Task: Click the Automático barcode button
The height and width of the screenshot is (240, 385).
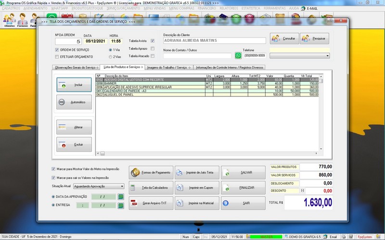Action: point(74,102)
